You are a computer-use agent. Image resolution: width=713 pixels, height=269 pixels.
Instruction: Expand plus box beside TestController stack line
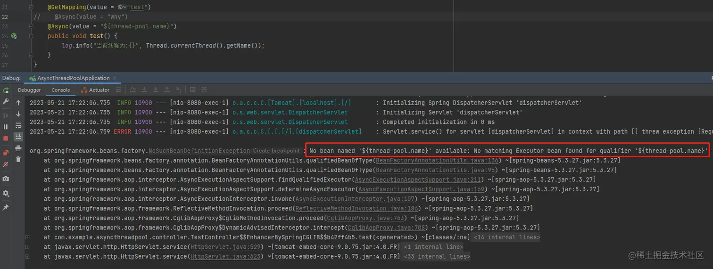tap(27, 237)
